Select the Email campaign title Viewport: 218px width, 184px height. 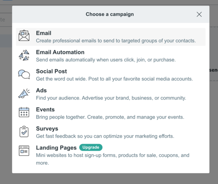(44, 33)
